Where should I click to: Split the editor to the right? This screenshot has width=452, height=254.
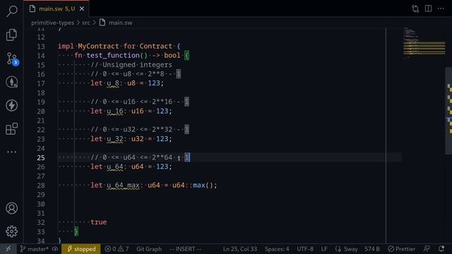coord(429,8)
